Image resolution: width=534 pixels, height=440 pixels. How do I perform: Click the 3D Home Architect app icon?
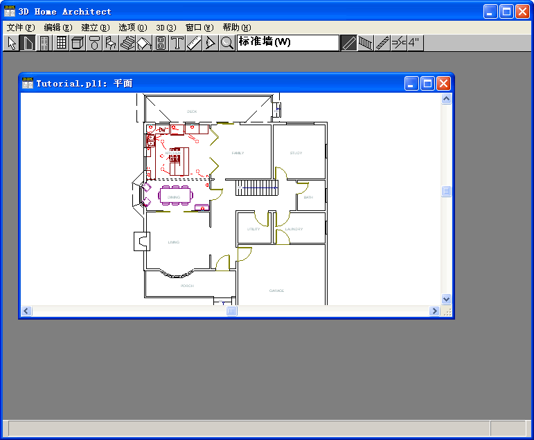point(10,11)
